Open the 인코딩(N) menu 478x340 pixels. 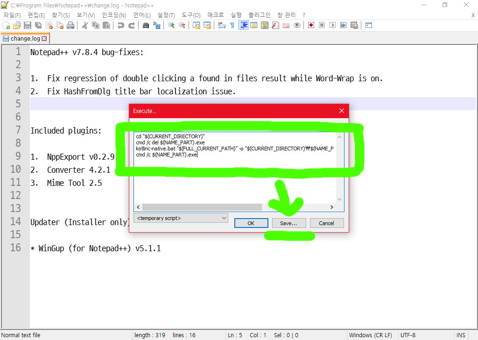point(114,15)
